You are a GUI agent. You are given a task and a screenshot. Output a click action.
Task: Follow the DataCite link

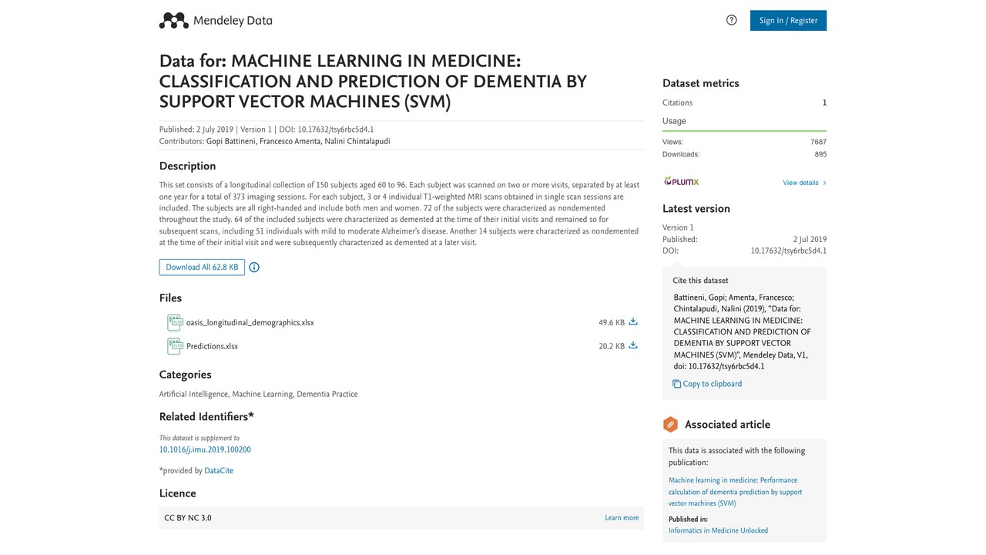[219, 471]
